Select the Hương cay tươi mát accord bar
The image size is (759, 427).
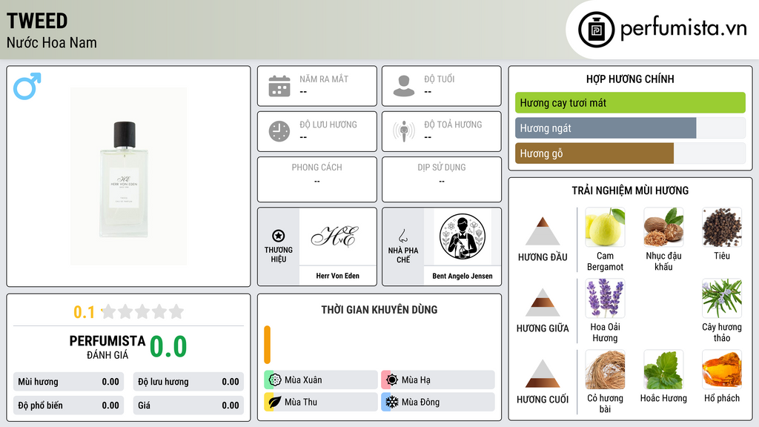click(x=630, y=102)
